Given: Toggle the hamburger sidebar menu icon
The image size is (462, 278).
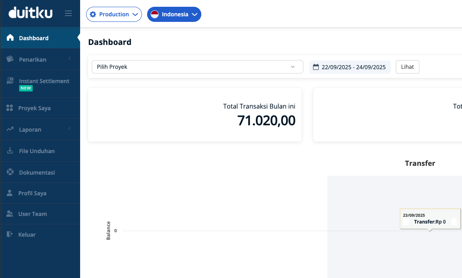Looking at the screenshot, I should pyautogui.click(x=69, y=14).
